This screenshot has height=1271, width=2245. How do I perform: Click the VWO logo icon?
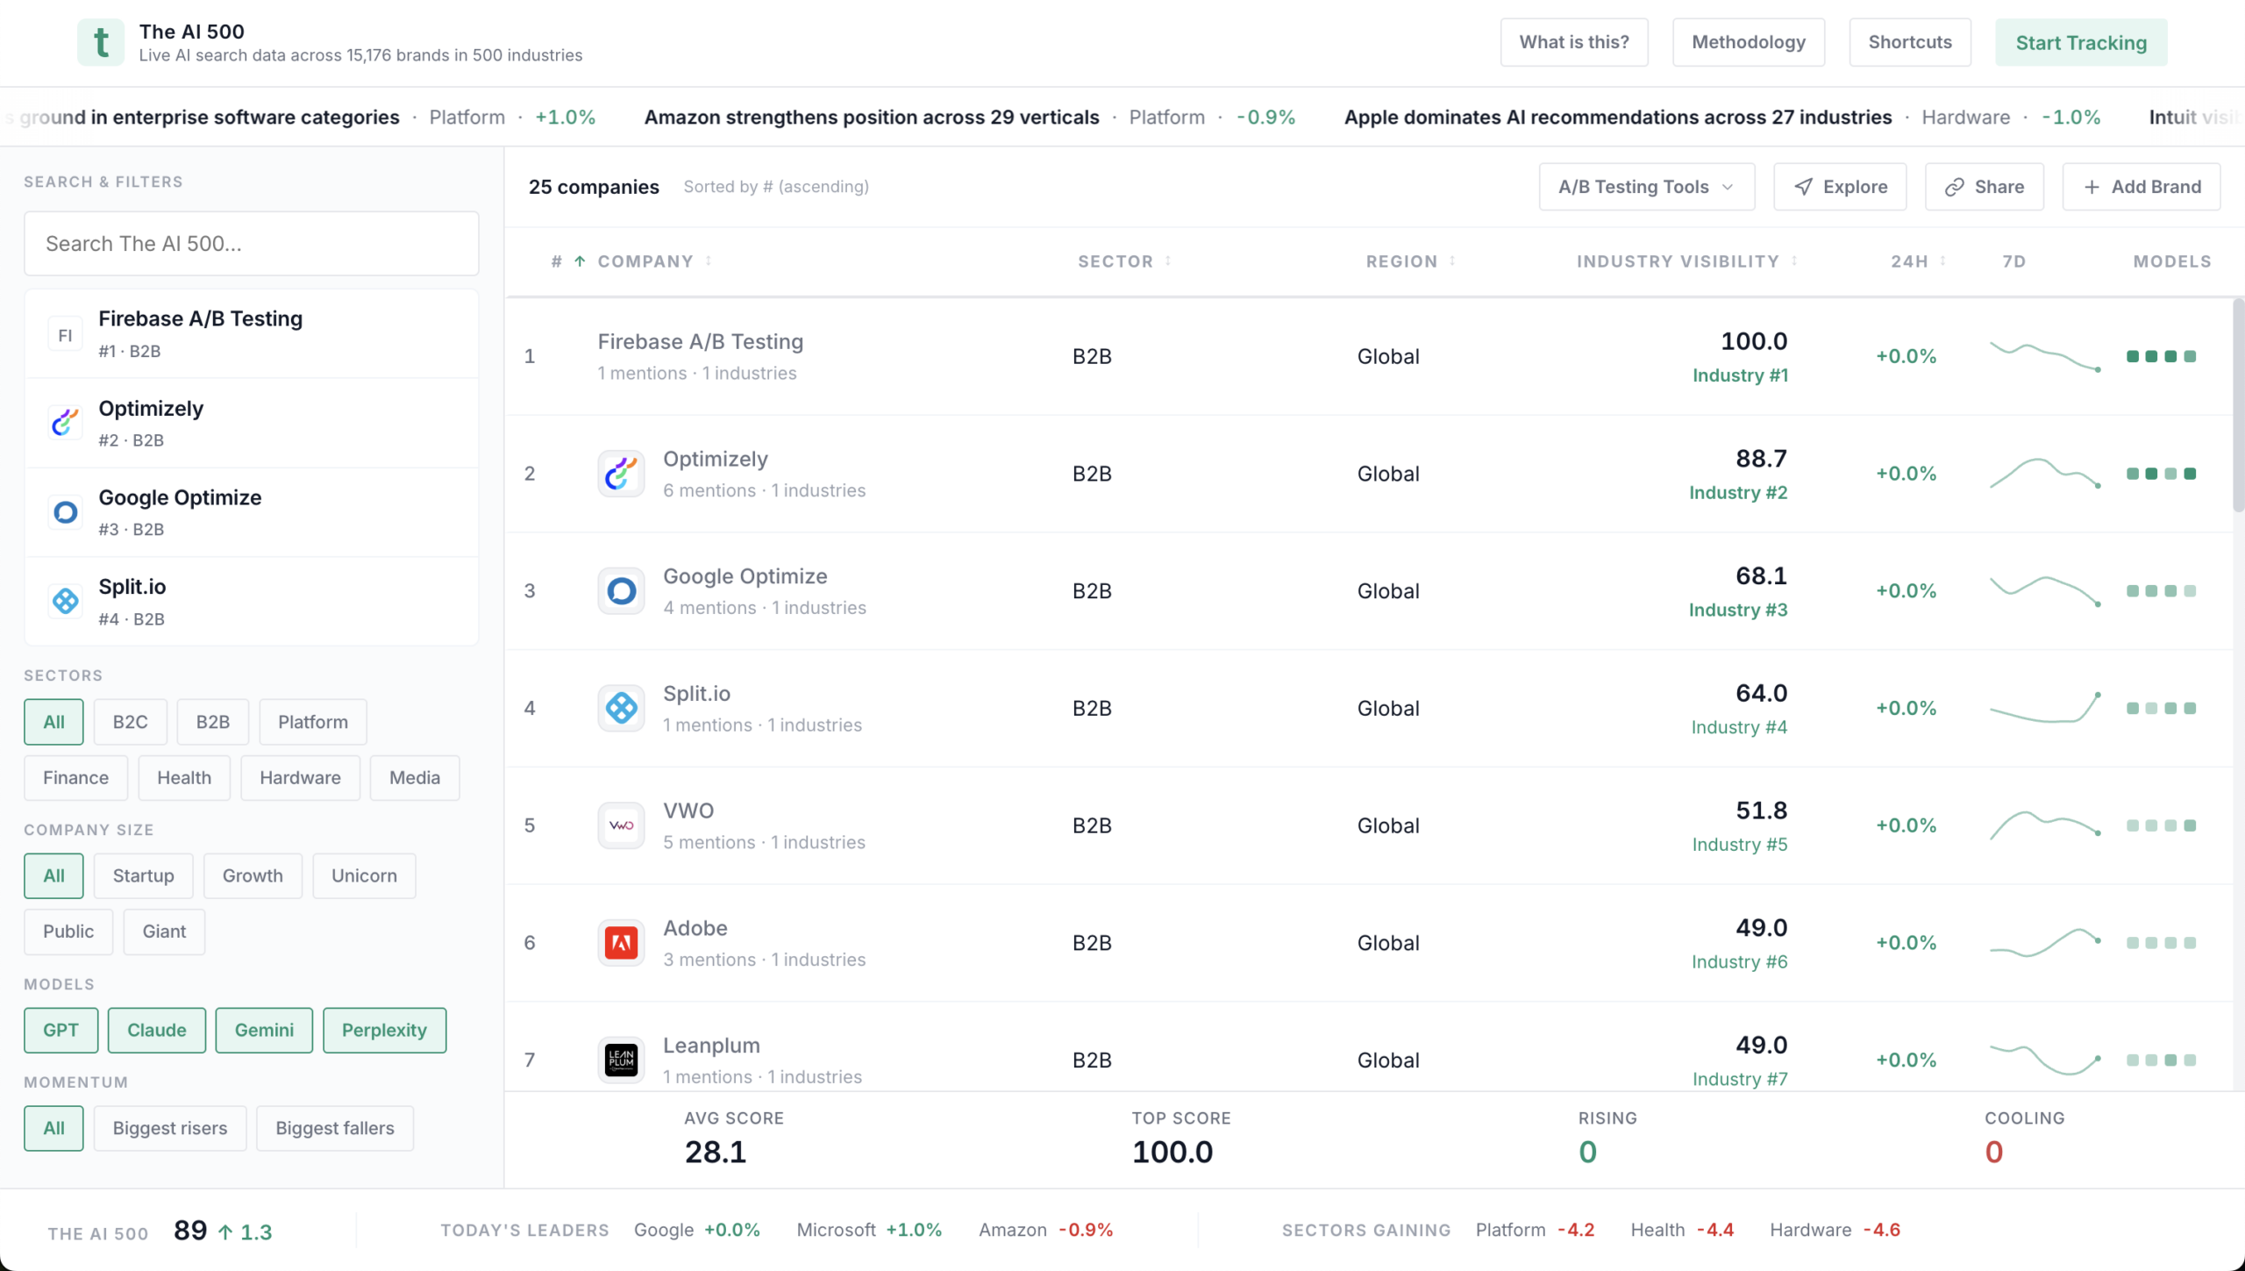point(621,825)
